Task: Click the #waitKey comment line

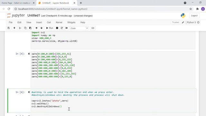Action: (x=73, y=92)
